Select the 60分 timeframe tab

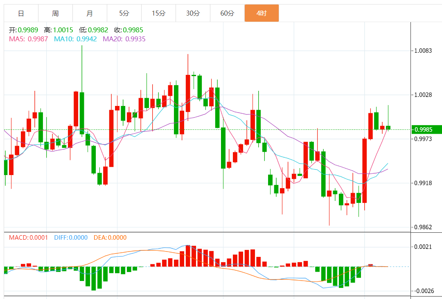[227, 13]
